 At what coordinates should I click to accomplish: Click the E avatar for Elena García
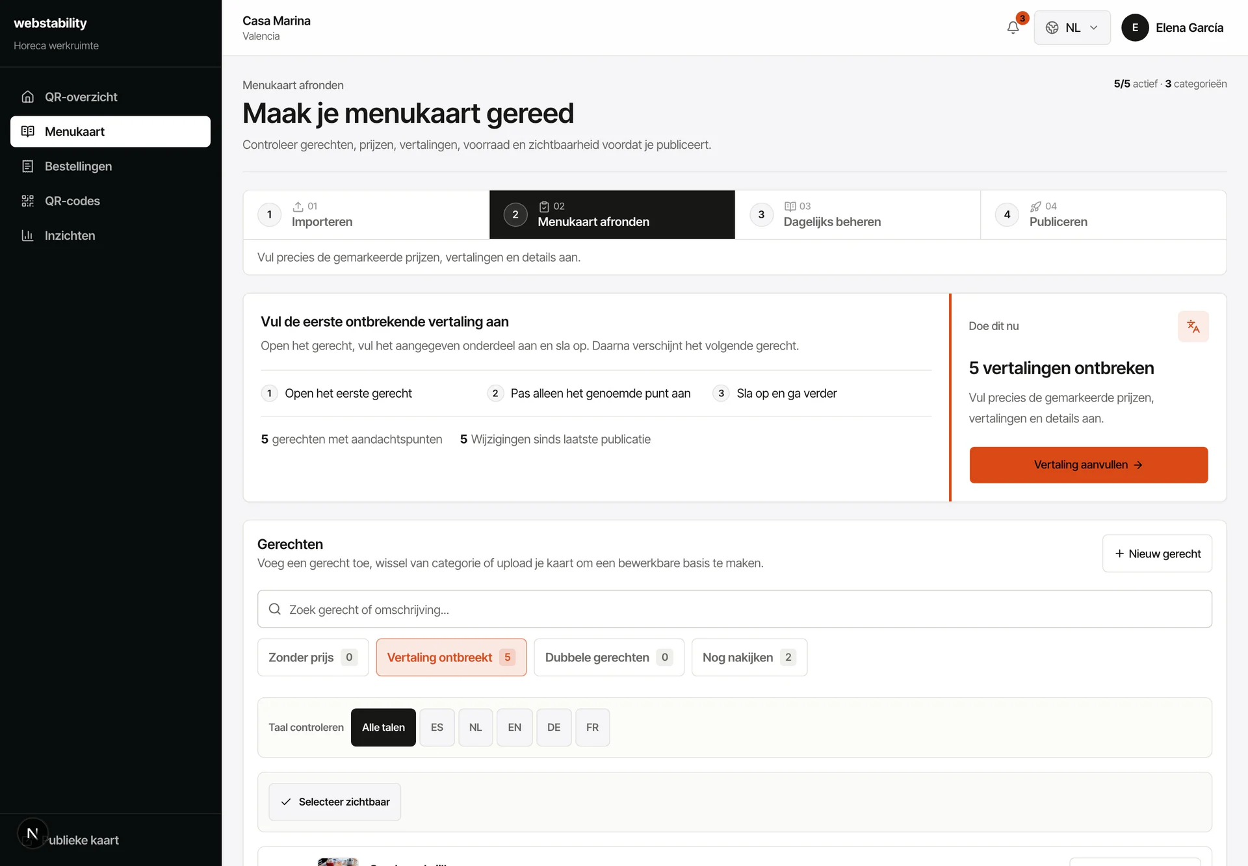pos(1135,27)
